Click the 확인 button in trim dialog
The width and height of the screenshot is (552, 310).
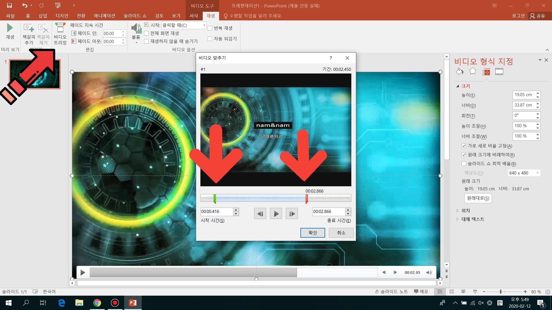click(x=313, y=233)
